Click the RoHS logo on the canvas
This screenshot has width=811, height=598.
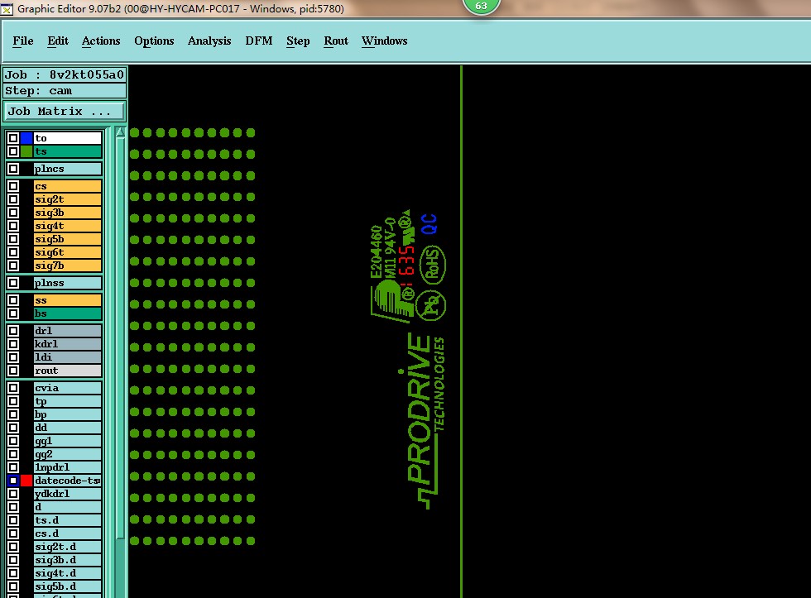coord(432,264)
